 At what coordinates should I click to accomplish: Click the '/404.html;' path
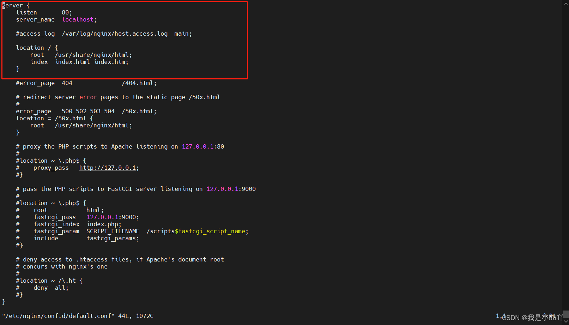[139, 83]
